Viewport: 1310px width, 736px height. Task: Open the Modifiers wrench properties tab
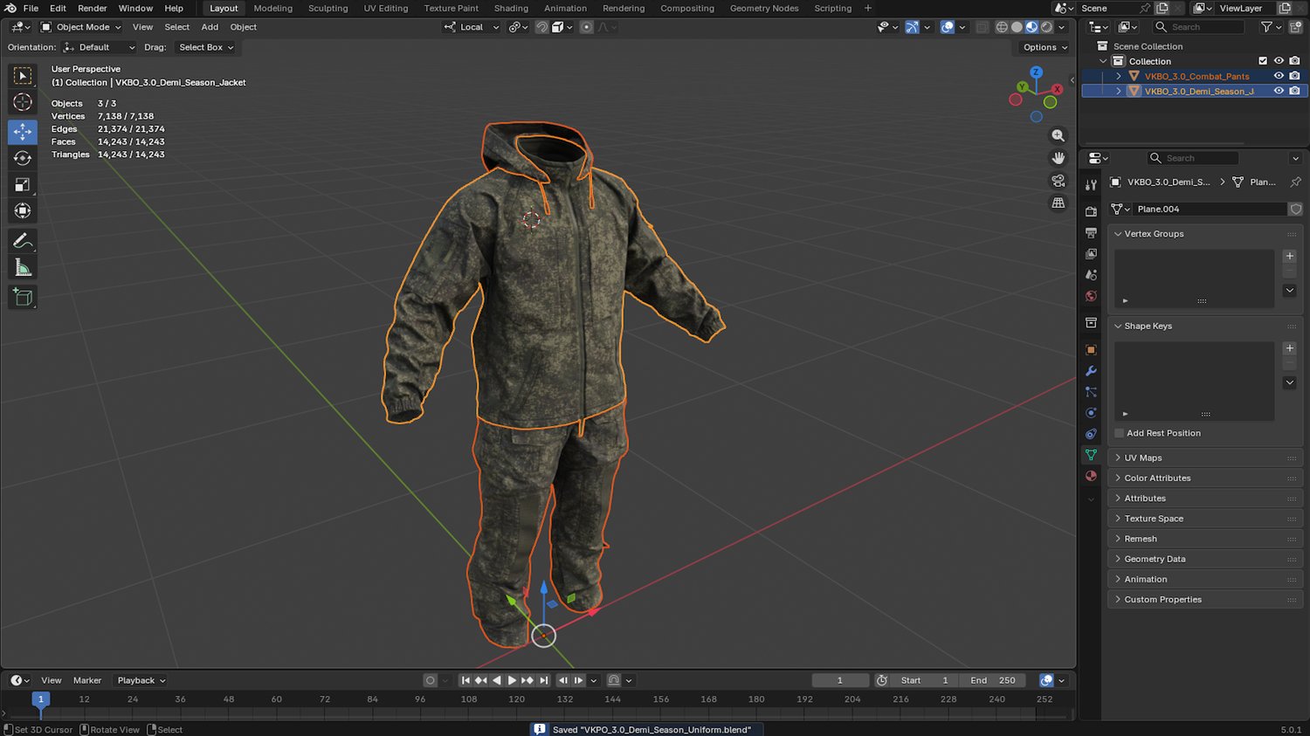click(x=1091, y=371)
